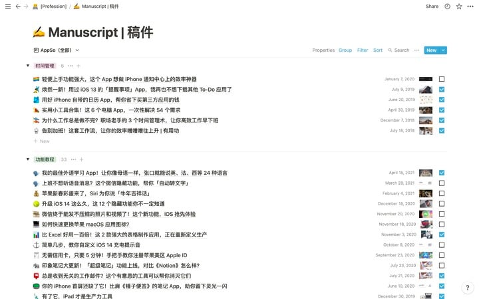Open the sidebar hamburger menu
479x299 pixels.
tap(8, 7)
